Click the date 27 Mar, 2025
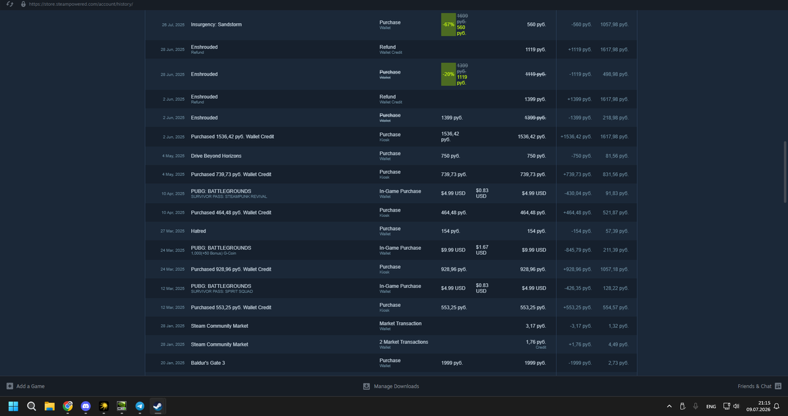 (173, 231)
